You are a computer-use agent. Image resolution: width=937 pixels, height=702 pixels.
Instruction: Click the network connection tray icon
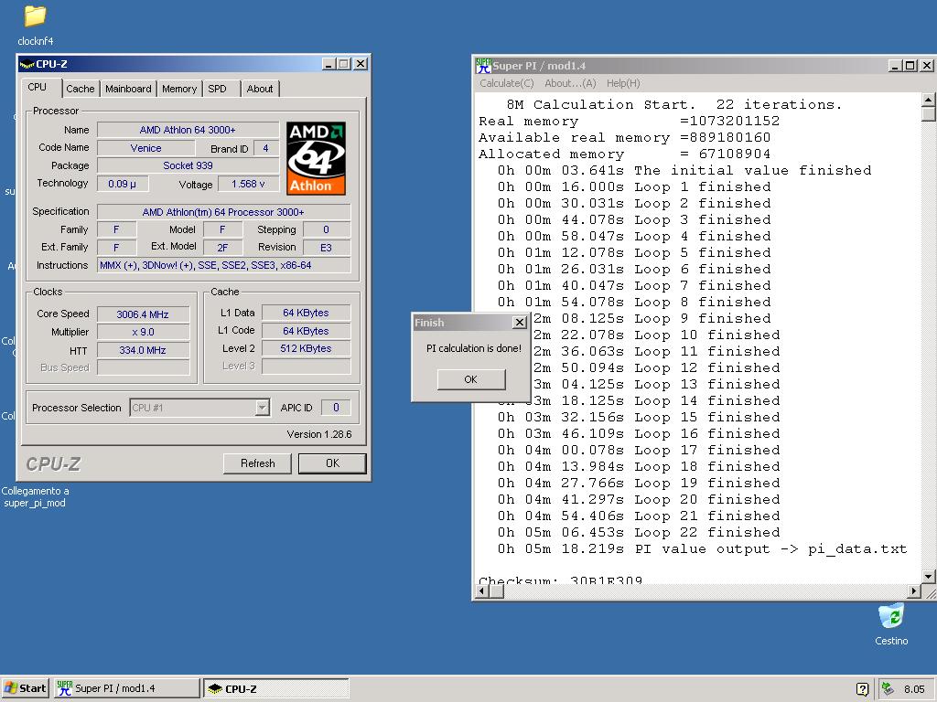[888, 688]
